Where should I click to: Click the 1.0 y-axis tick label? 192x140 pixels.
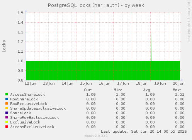[20, 61]
